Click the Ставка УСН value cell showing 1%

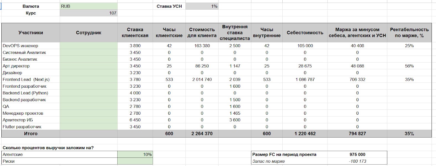(202, 6)
